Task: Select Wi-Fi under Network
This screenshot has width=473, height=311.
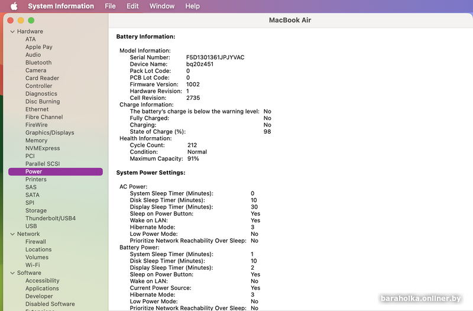Action: [x=33, y=265]
